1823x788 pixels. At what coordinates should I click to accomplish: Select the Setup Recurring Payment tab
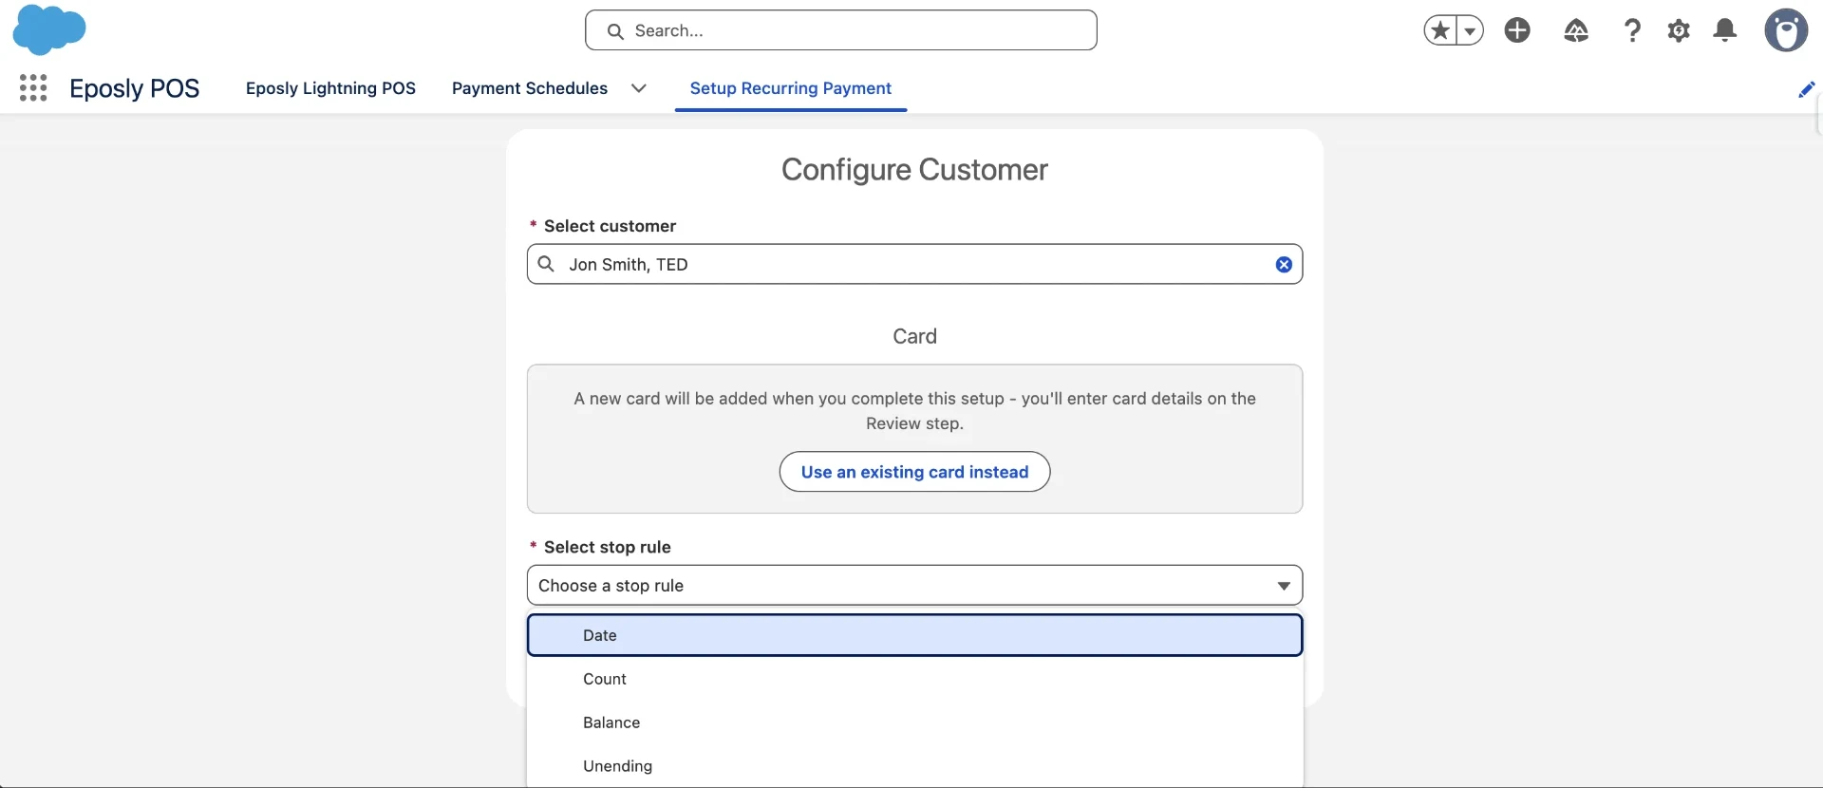click(791, 88)
